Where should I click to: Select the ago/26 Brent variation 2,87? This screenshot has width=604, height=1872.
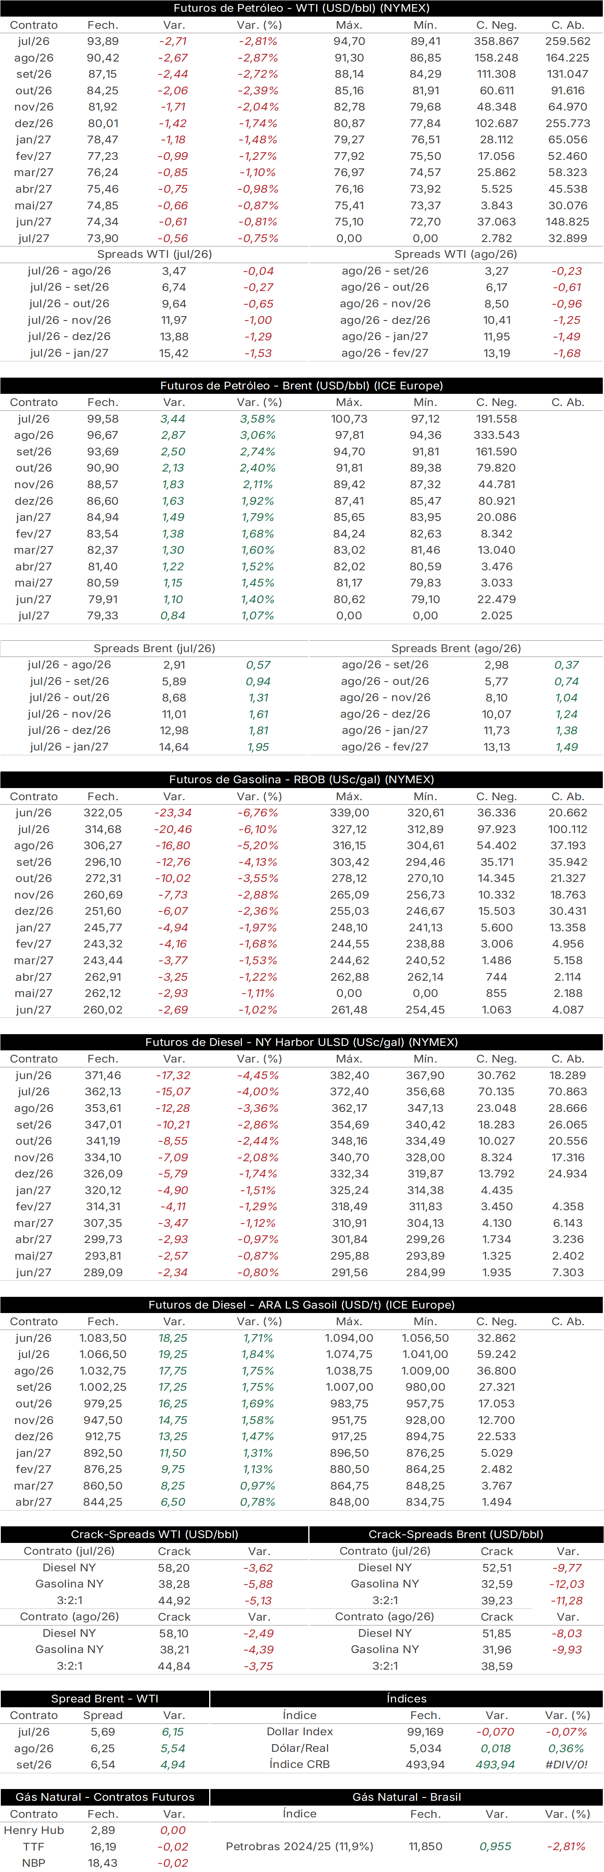click(x=174, y=435)
